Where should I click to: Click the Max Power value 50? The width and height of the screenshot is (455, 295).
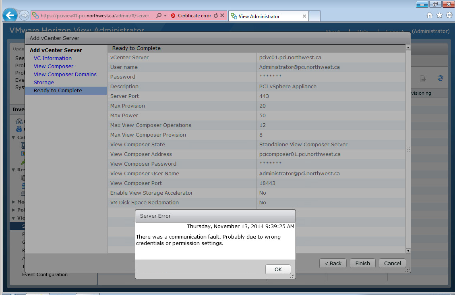(262, 116)
